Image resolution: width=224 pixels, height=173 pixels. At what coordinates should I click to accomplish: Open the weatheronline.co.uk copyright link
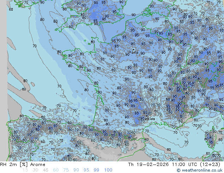pyautogui.click(x=200, y=170)
